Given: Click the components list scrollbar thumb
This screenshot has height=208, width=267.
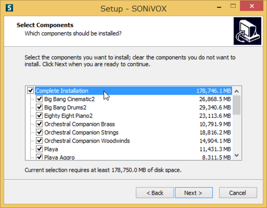Looking at the screenshot, I should (237, 105).
